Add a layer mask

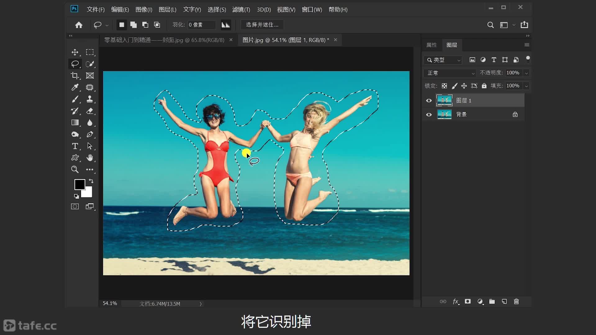[467, 301]
